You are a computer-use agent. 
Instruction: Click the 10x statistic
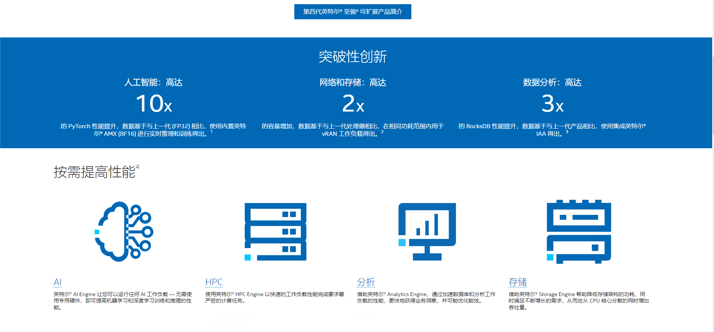[153, 104]
